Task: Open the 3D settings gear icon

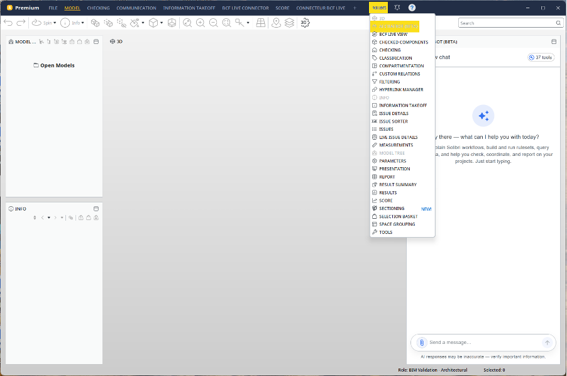Action: pos(305,23)
